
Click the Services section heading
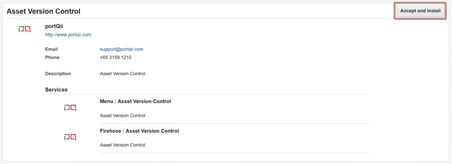56,89
